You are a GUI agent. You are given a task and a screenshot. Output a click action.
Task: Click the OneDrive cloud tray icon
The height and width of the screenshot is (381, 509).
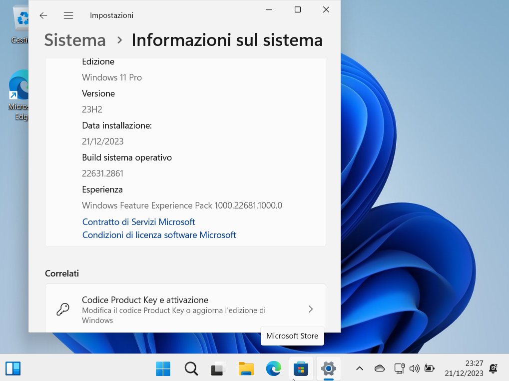click(x=380, y=368)
